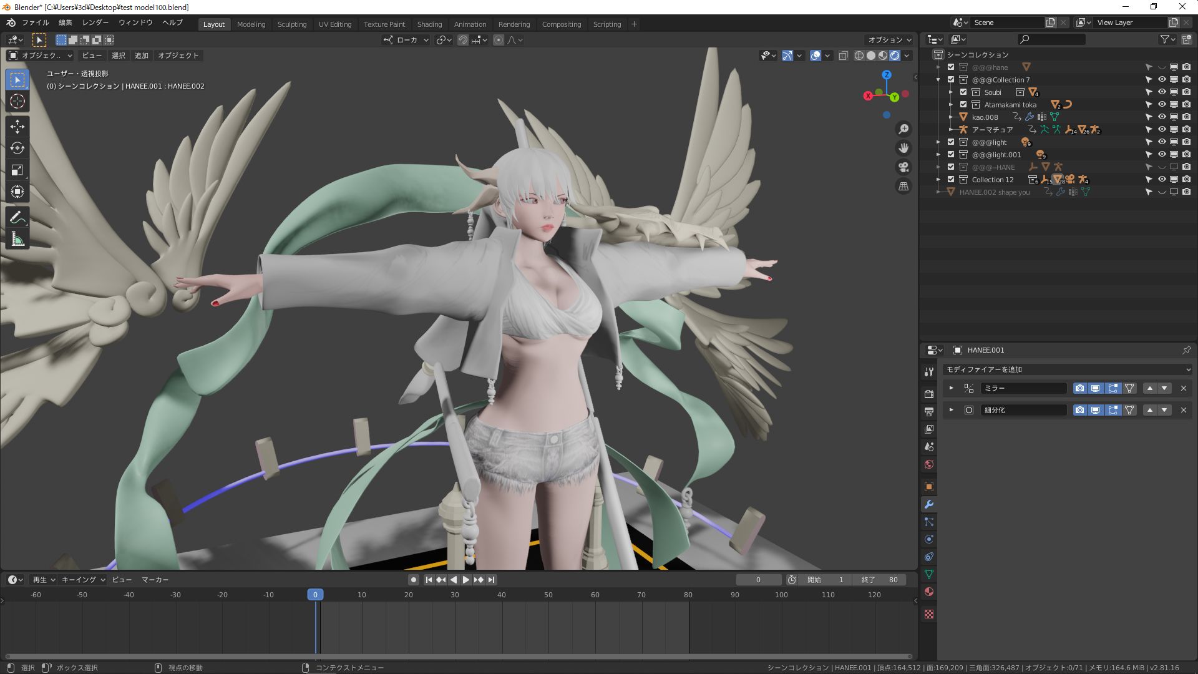Switch perspective/orthographic grid button
This screenshot has height=674, width=1198.
tap(903, 186)
